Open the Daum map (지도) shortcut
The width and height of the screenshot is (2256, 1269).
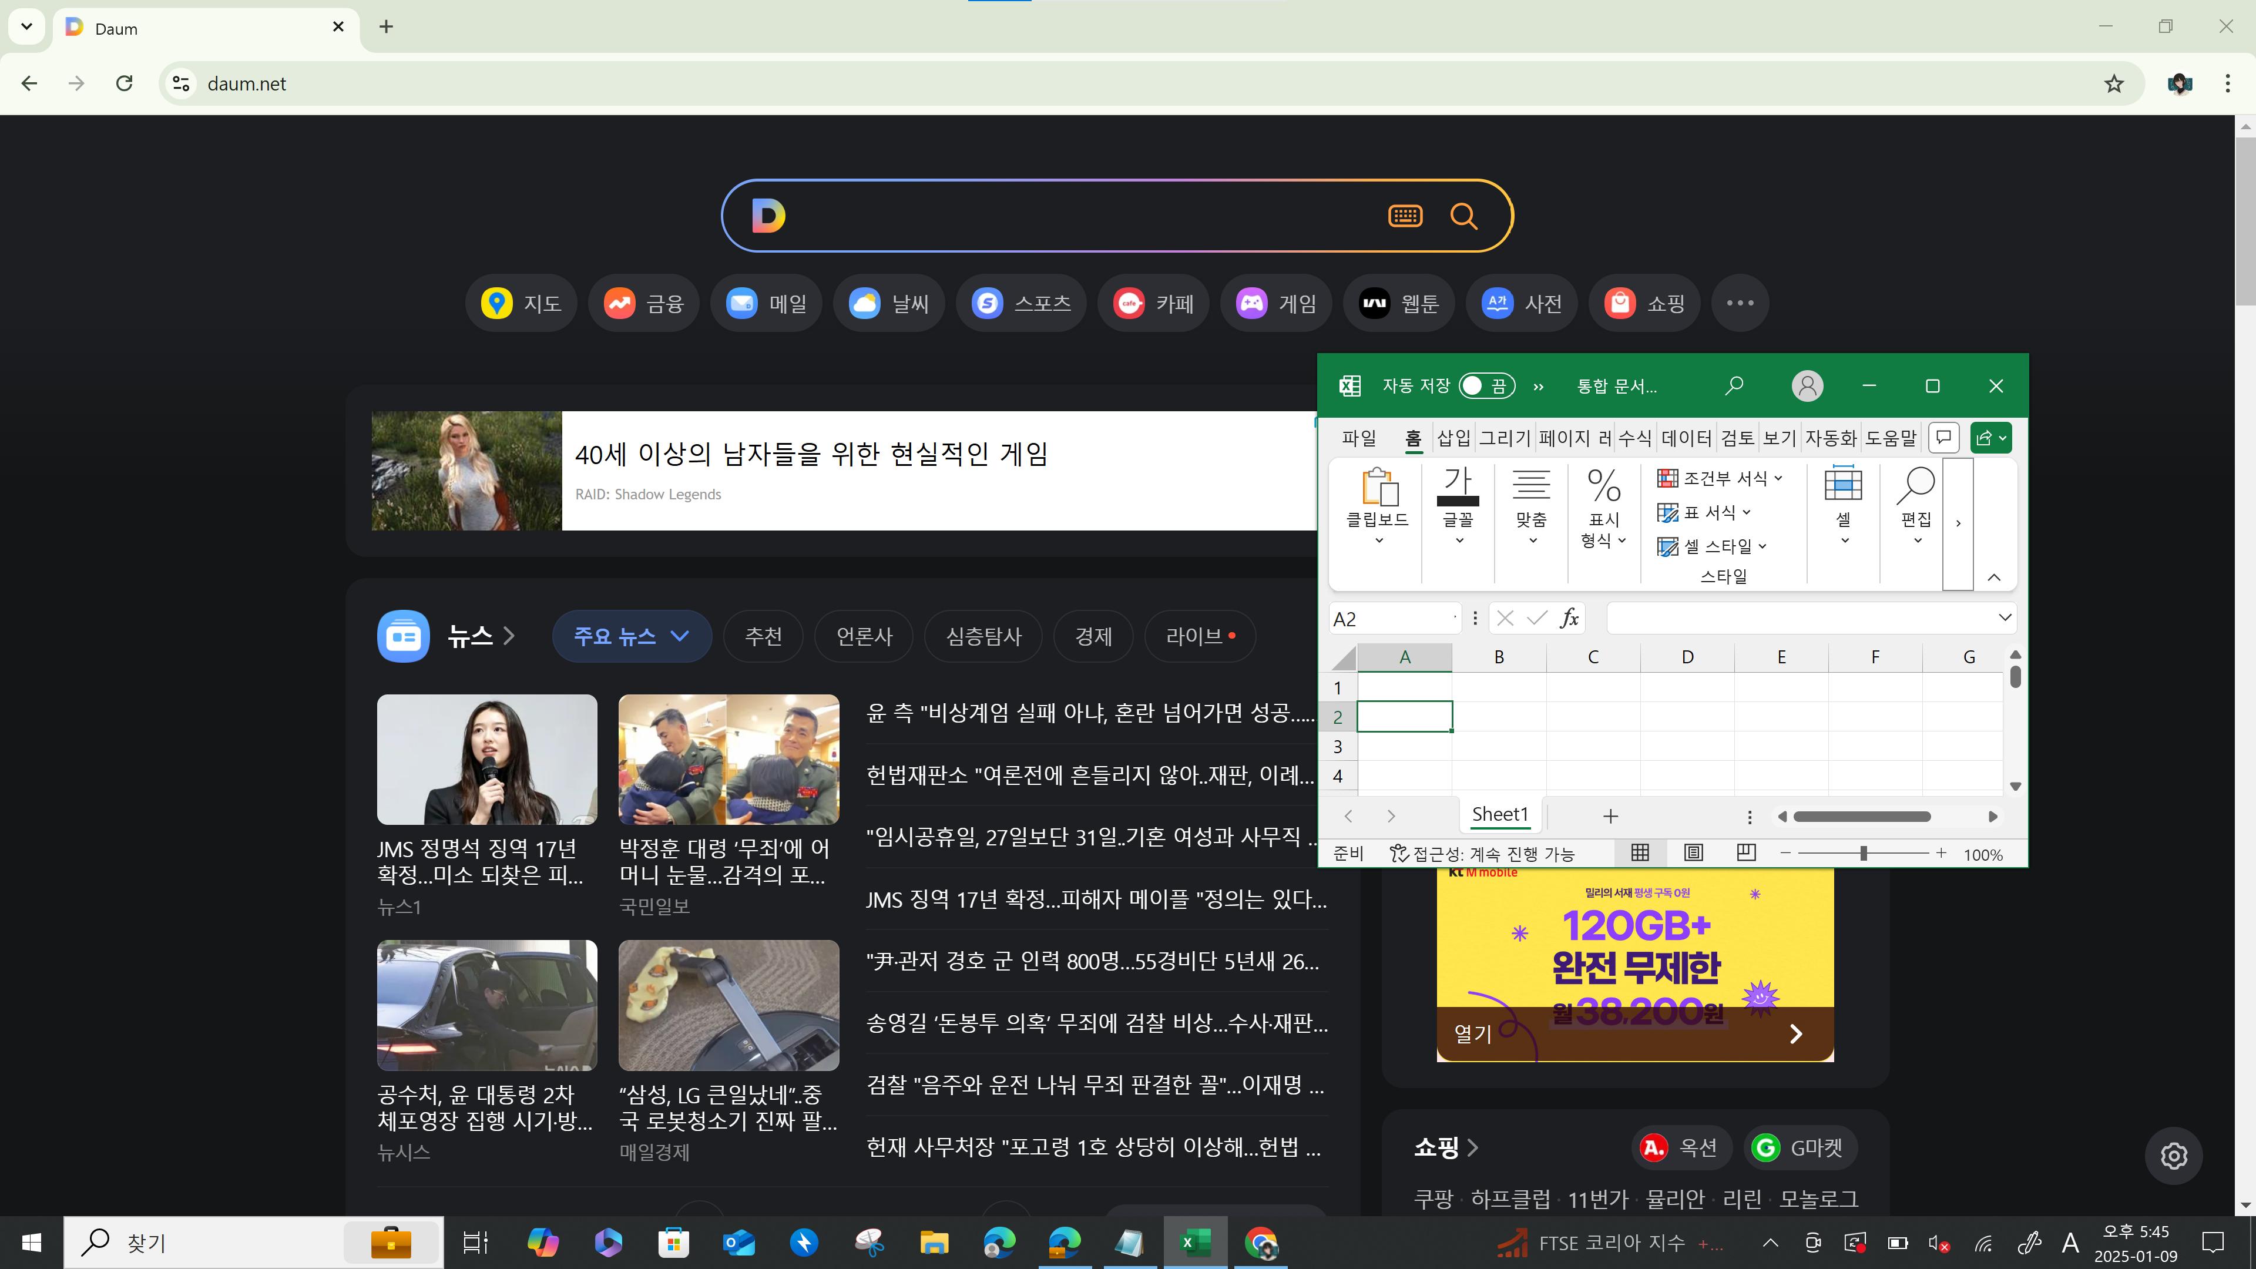[521, 303]
